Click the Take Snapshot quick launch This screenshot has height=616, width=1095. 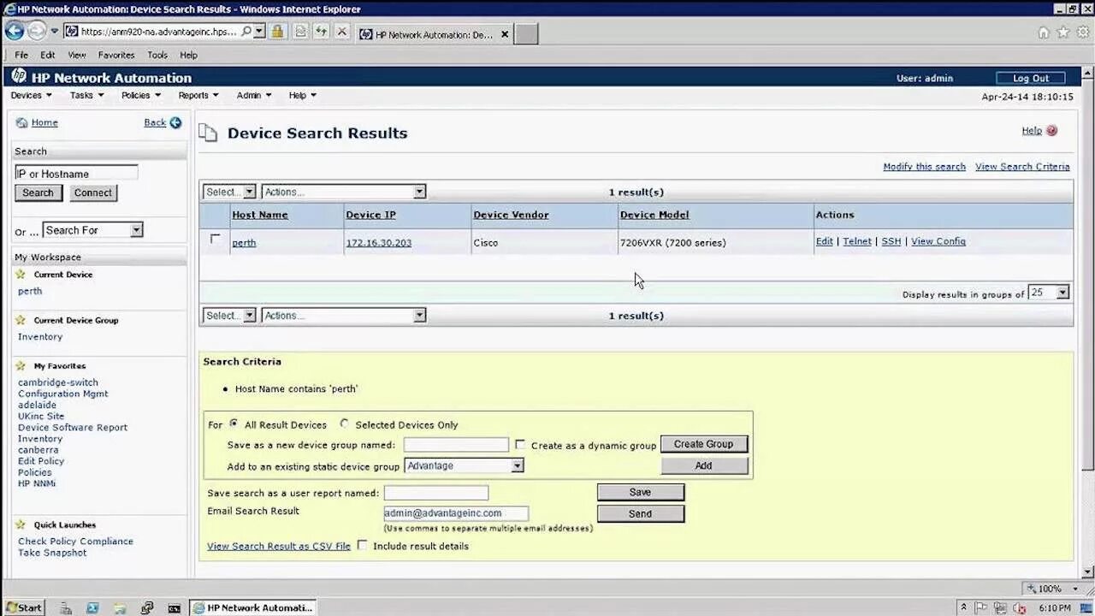tap(52, 553)
